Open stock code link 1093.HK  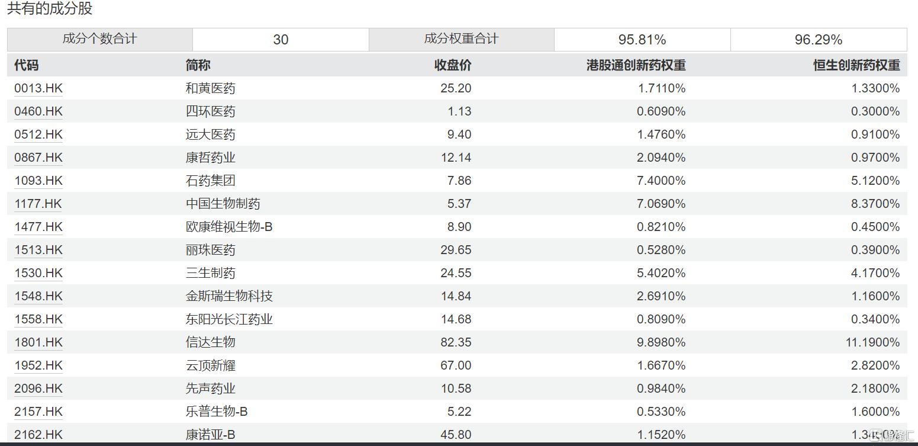click(x=38, y=181)
